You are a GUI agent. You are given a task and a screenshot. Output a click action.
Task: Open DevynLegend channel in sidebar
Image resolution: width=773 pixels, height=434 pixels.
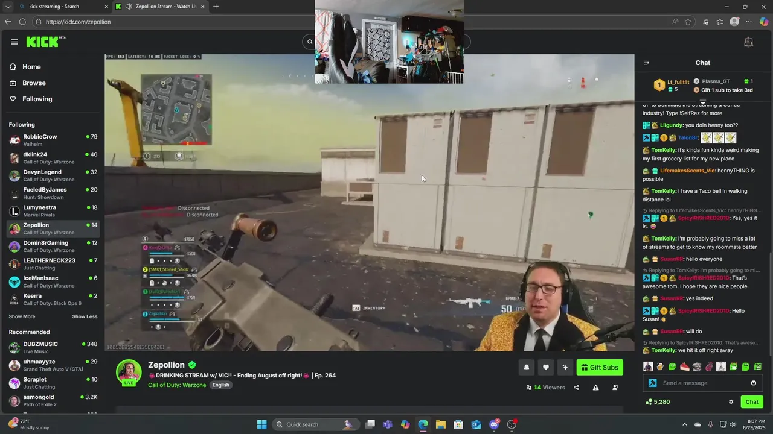pos(53,175)
